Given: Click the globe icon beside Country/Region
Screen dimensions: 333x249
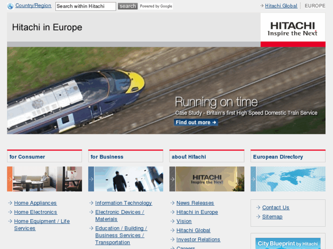Looking at the screenshot, I should [10, 6].
